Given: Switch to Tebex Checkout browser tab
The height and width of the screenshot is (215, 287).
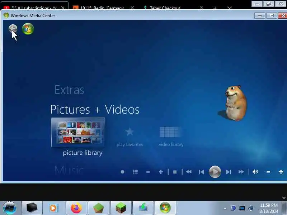Looking at the screenshot, I should click(x=165, y=8).
